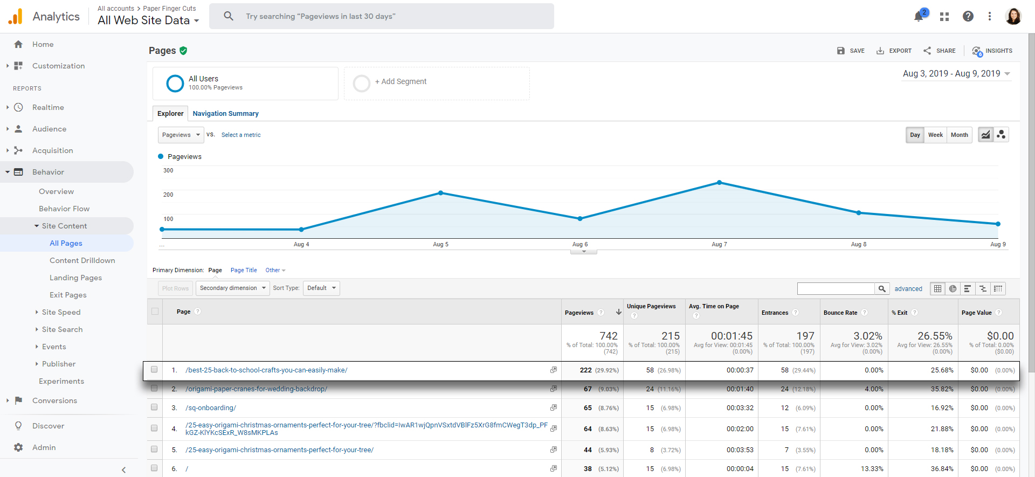Click the Help question mark icon
The width and height of the screenshot is (1035, 477).
[x=968, y=16]
